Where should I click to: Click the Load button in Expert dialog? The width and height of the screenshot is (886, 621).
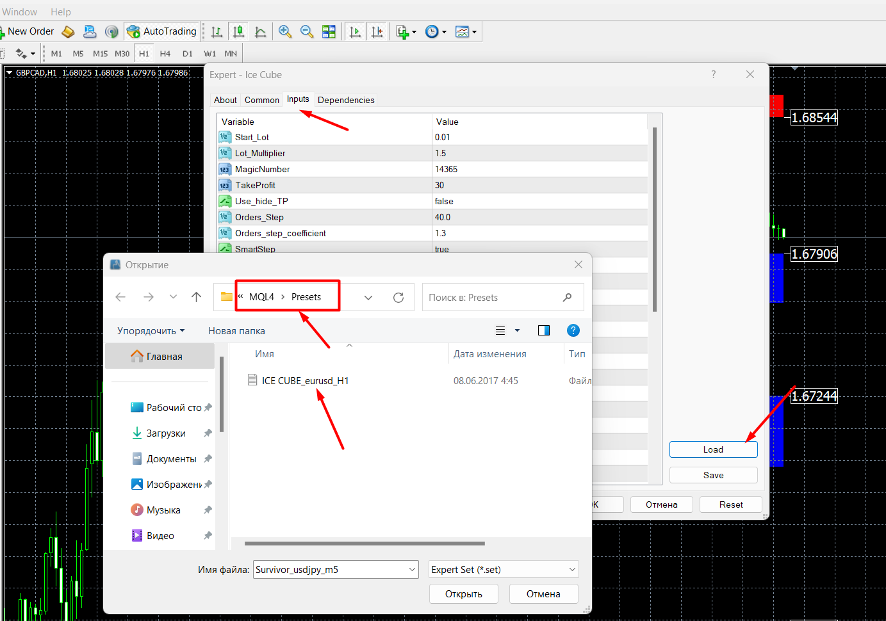tap(713, 449)
